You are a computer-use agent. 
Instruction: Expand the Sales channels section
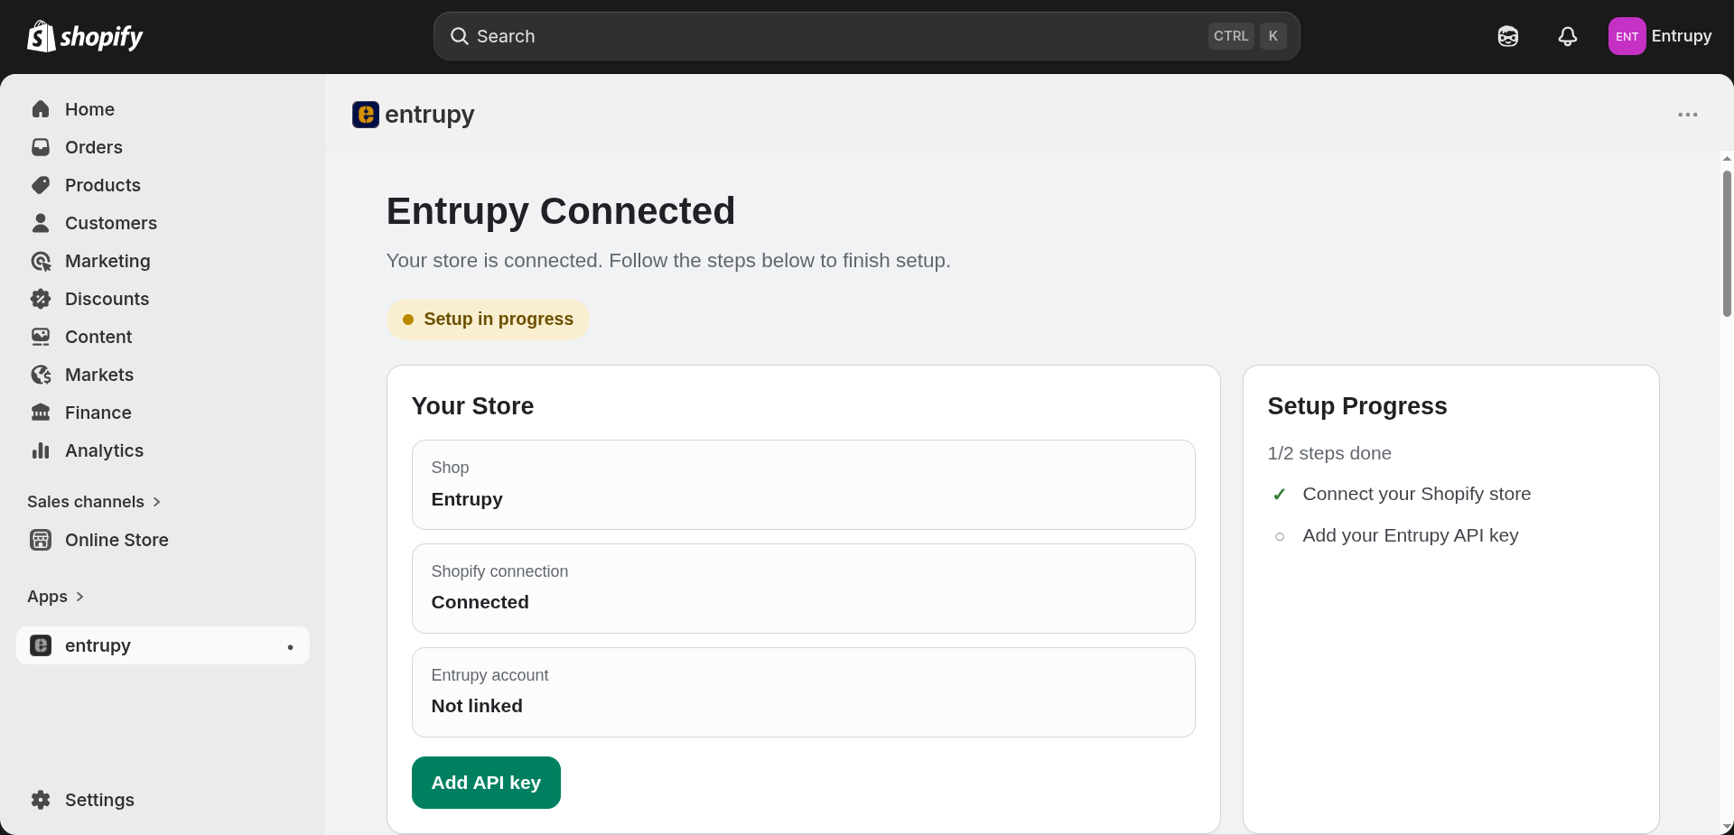(94, 502)
